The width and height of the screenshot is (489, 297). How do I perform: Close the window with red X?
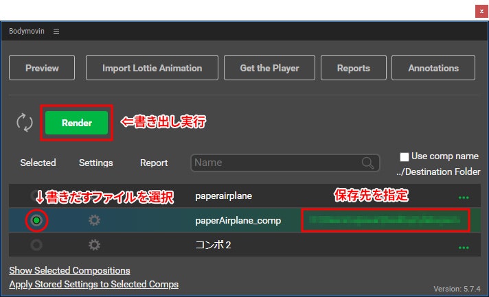click(481, 11)
